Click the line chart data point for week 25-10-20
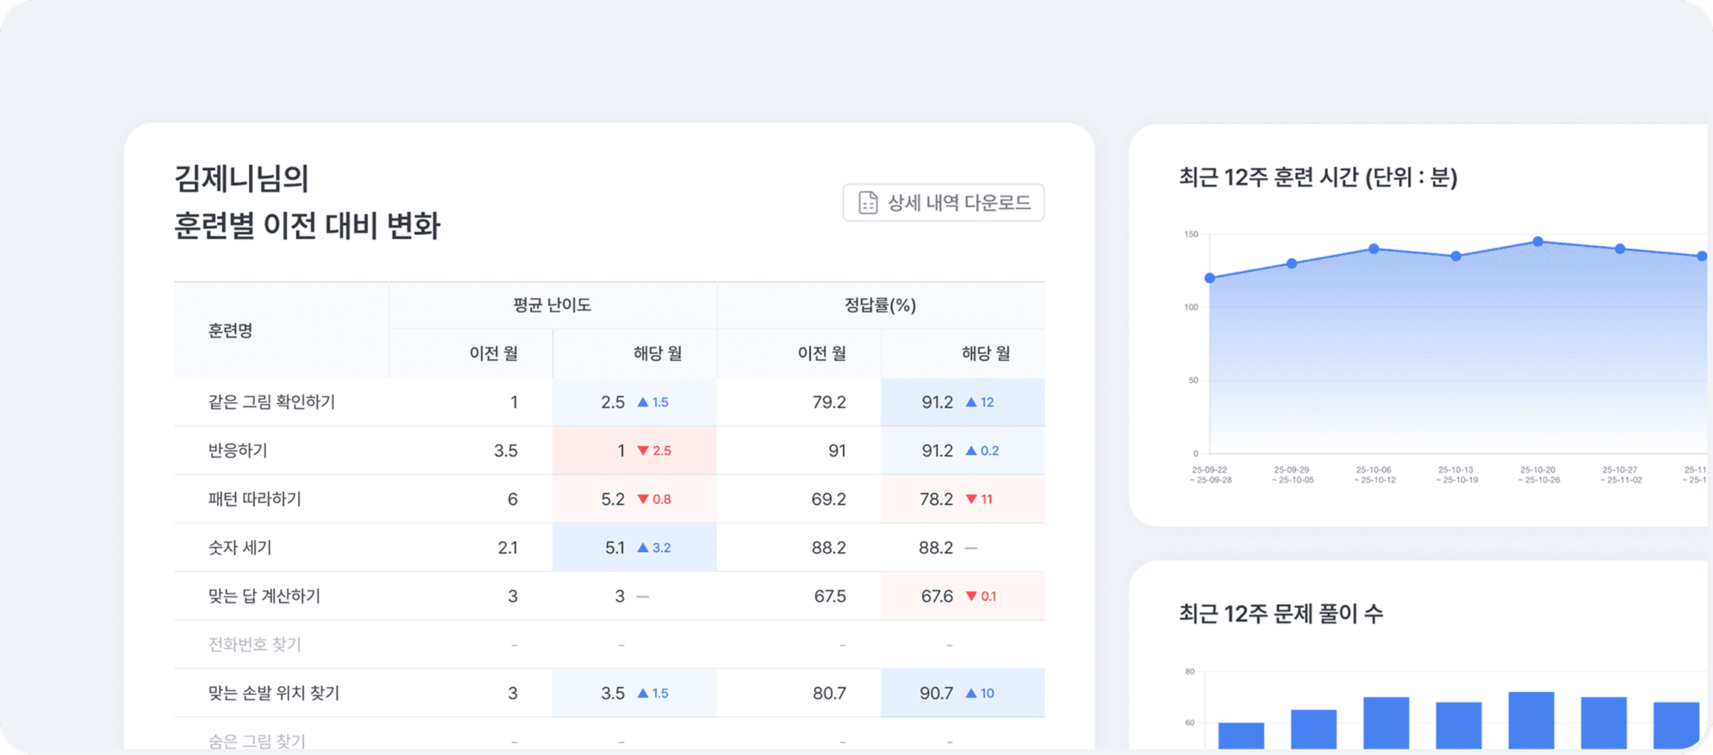This screenshot has height=755, width=1713. [x=1538, y=242]
